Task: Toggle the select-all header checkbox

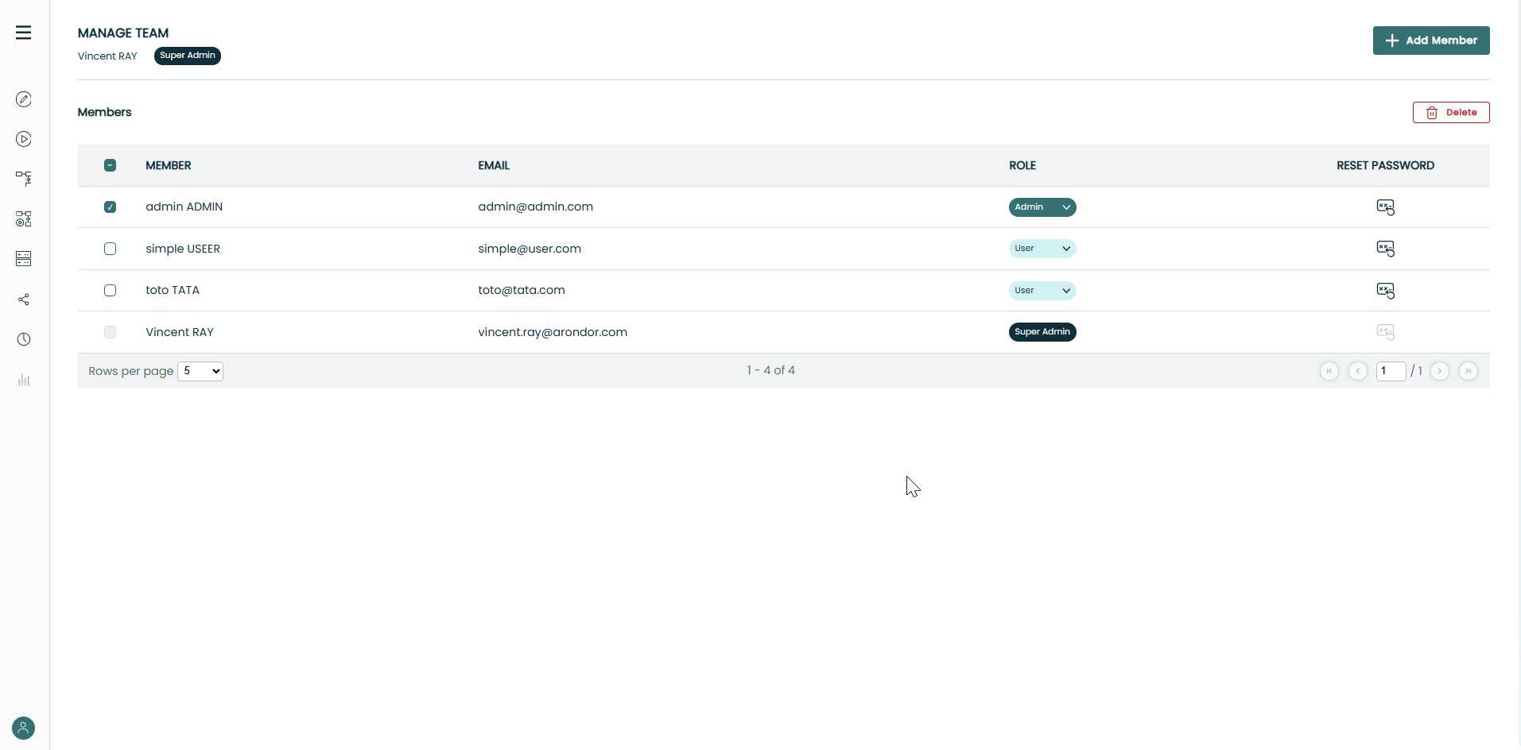Action: point(111,165)
